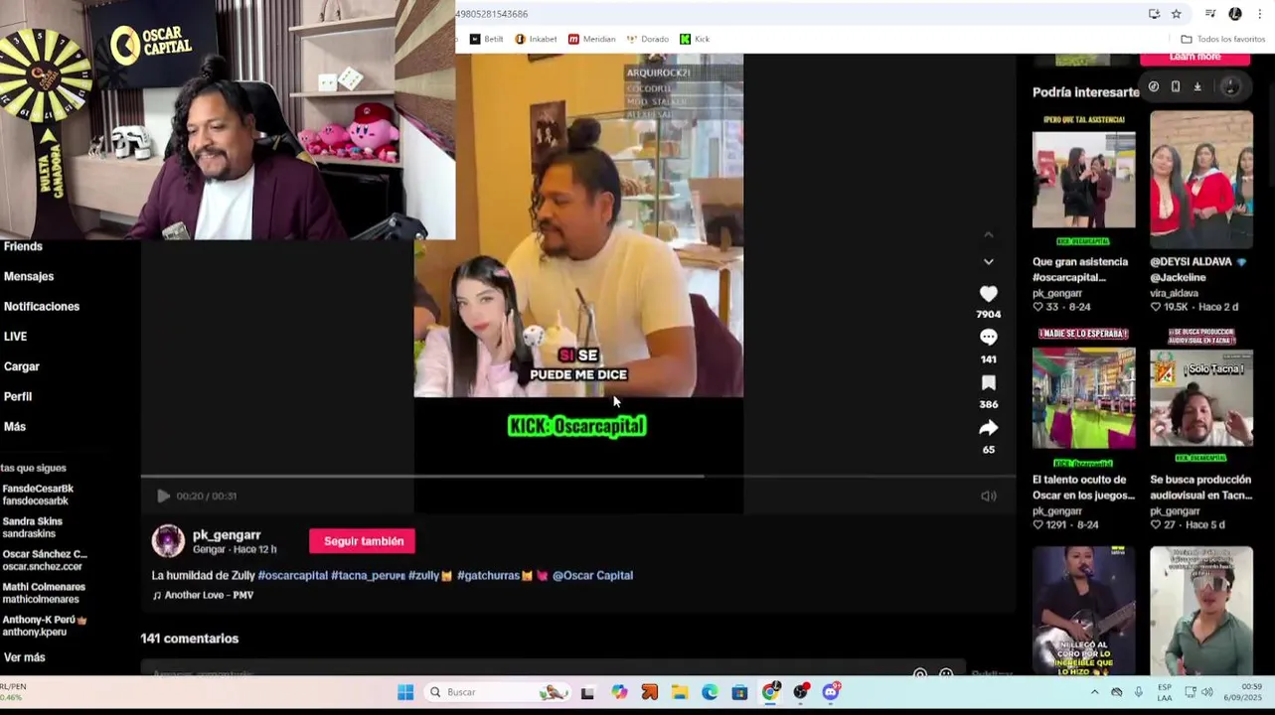
Task: Seek along the video progress bar
Action: click(577, 477)
